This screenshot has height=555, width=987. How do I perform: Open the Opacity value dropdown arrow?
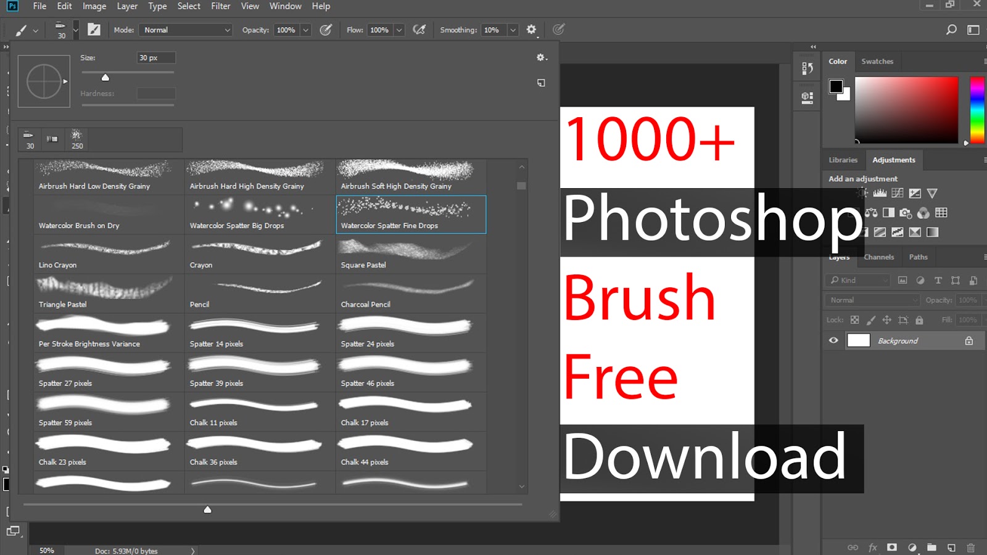coord(305,30)
